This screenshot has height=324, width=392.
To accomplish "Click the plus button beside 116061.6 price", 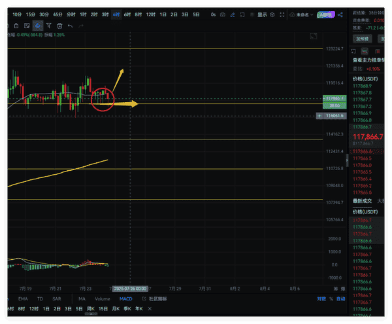I will point(319,115).
